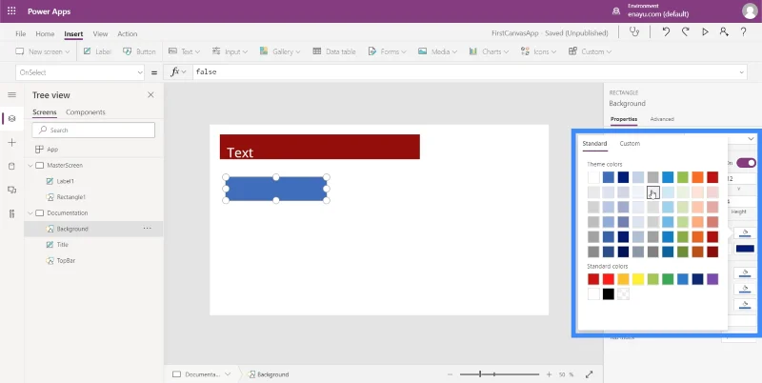Image resolution: width=762 pixels, height=383 pixels.
Task: Insert a Label control
Action: tap(97, 51)
